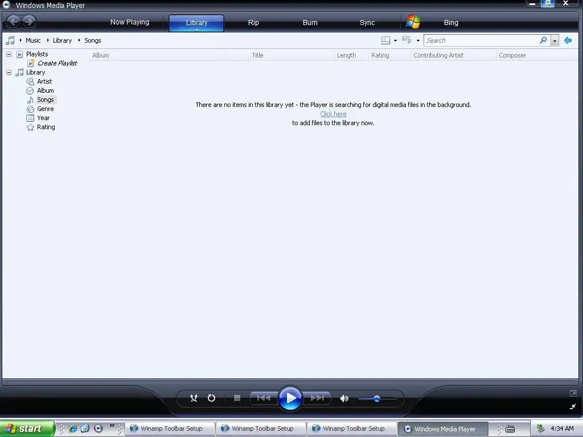This screenshot has height=437, width=583.
Task: Switch to compact mode icon
Action: click(x=573, y=406)
